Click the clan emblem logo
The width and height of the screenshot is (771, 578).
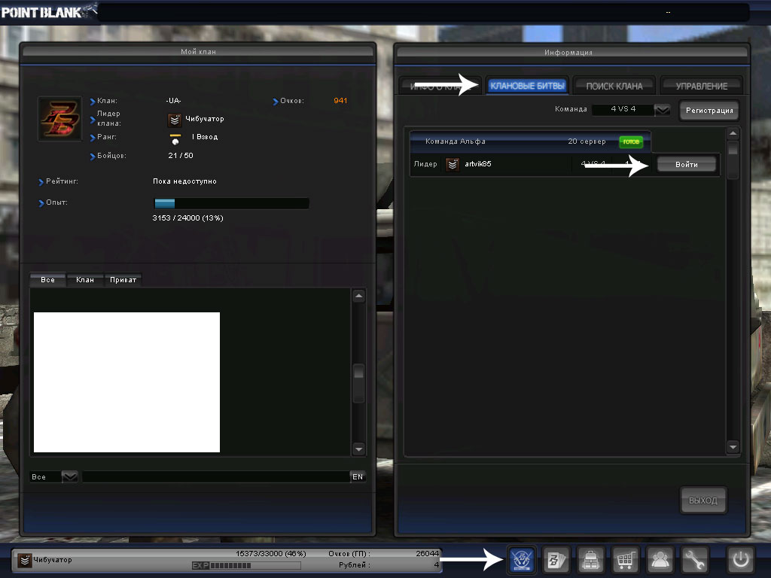point(59,118)
